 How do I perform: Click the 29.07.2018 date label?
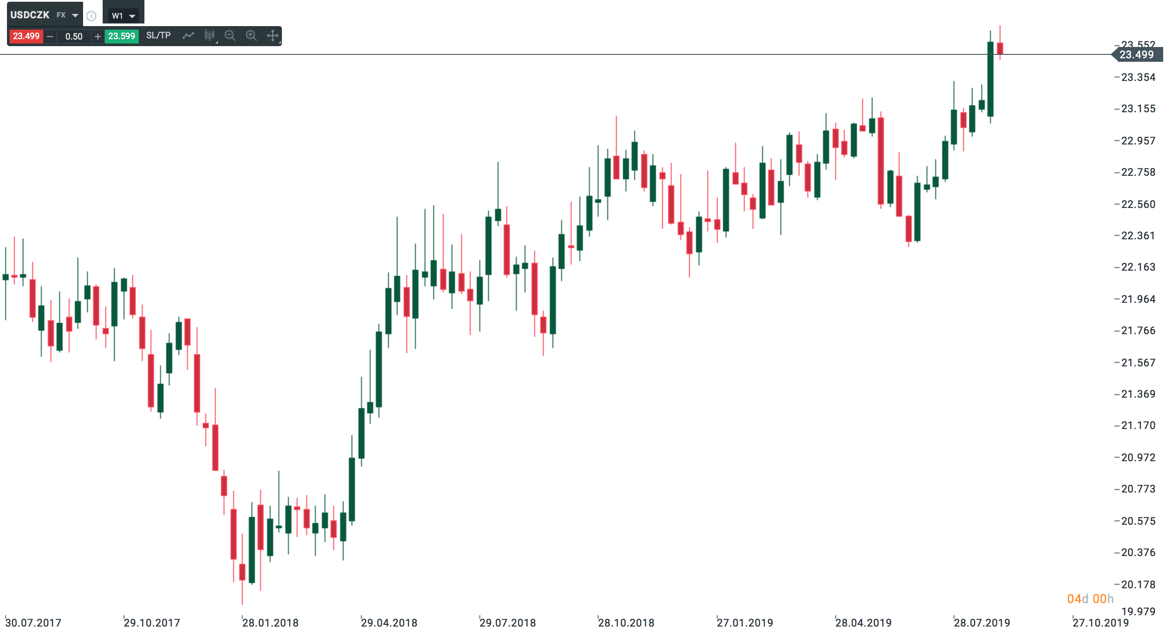(x=508, y=623)
